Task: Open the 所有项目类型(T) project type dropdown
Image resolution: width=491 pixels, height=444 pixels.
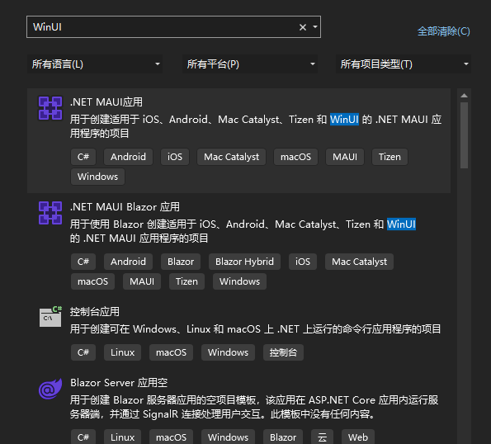Action: click(x=404, y=64)
